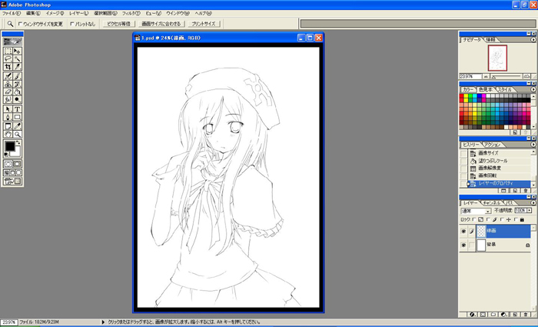Select the Slice tool
The height and width of the screenshot is (327, 538).
click(17, 67)
